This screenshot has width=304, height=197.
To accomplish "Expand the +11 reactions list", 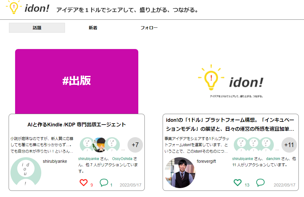I will [x=289, y=145].
